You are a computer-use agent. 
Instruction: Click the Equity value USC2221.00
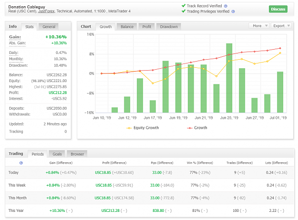tap(57, 81)
